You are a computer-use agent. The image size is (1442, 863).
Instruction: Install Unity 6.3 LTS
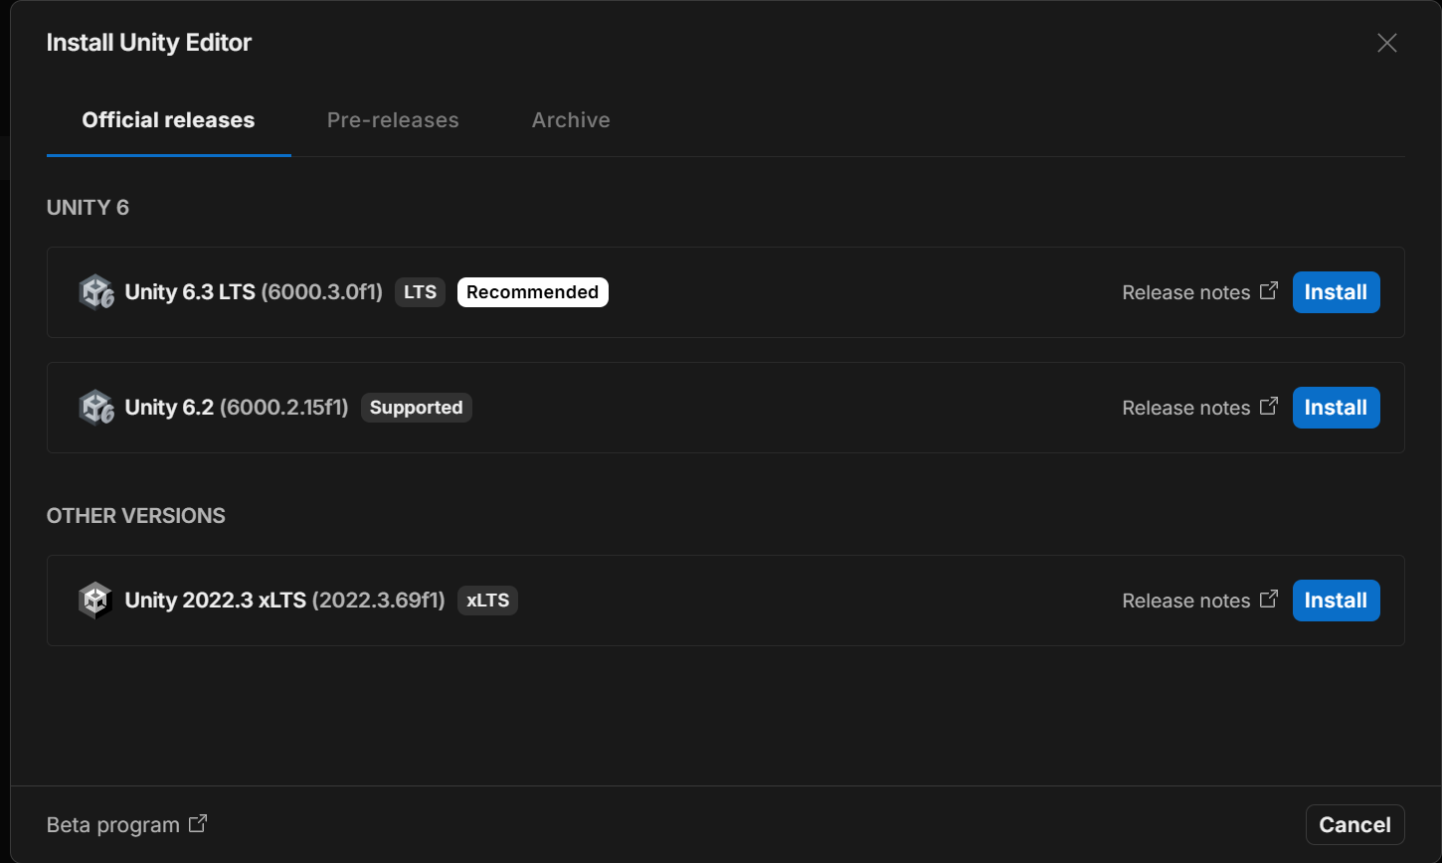click(x=1336, y=292)
